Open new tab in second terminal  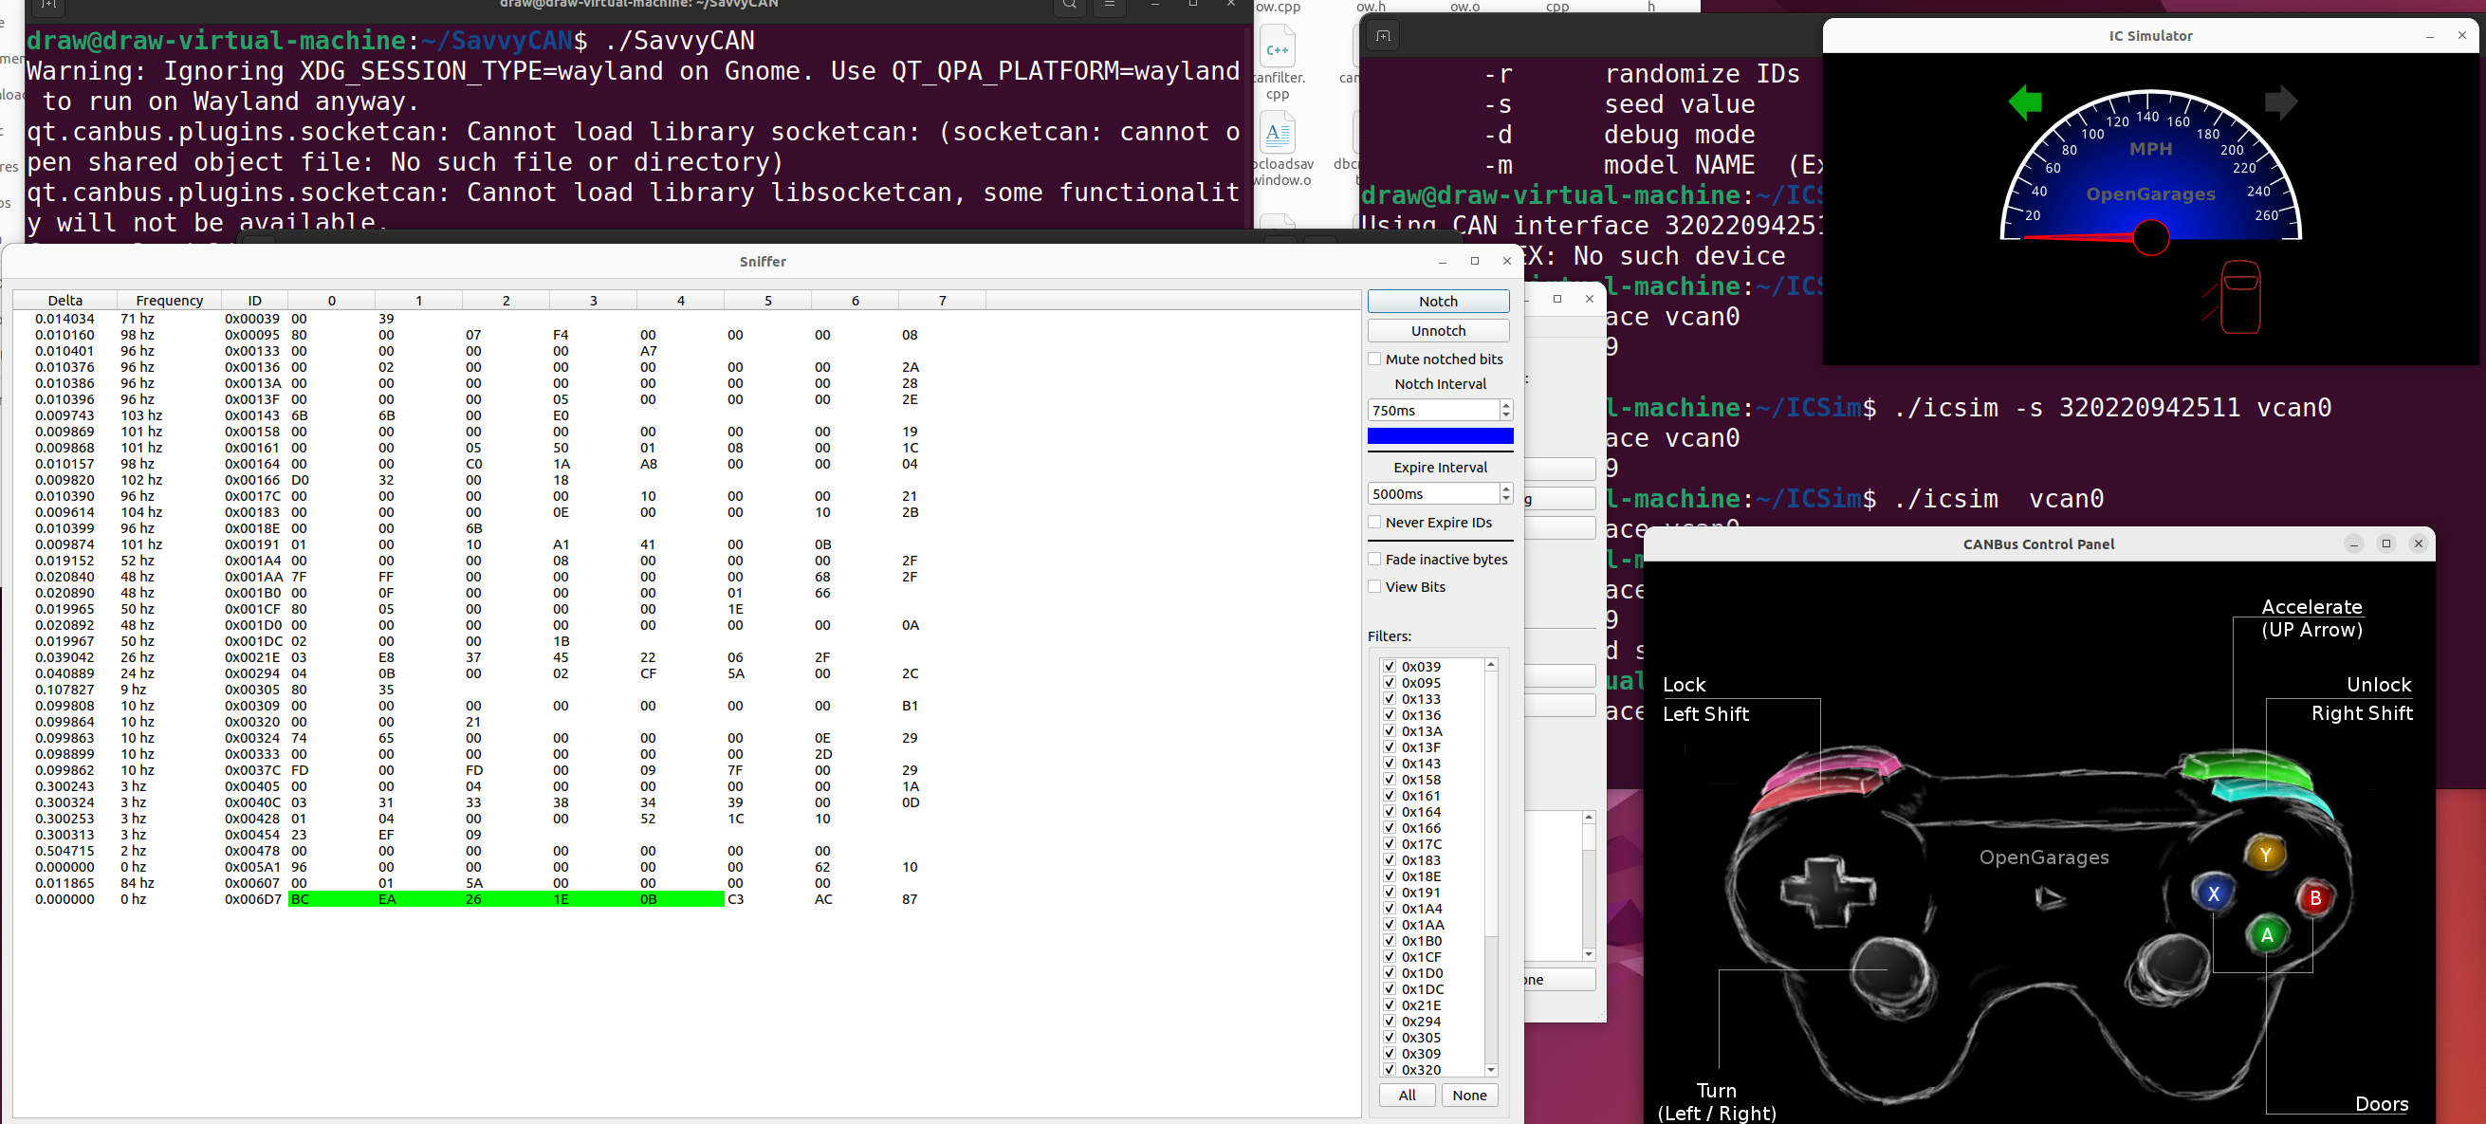(x=1383, y=37)
